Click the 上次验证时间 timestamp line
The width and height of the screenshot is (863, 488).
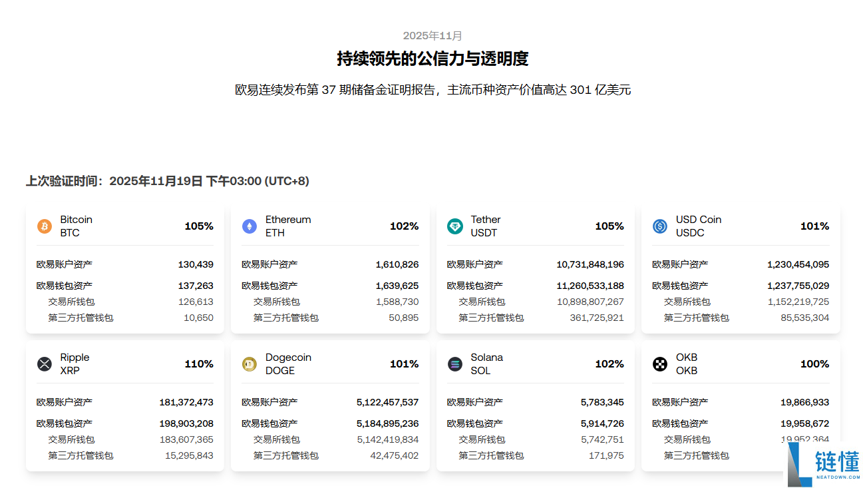[x=168, y=181]
